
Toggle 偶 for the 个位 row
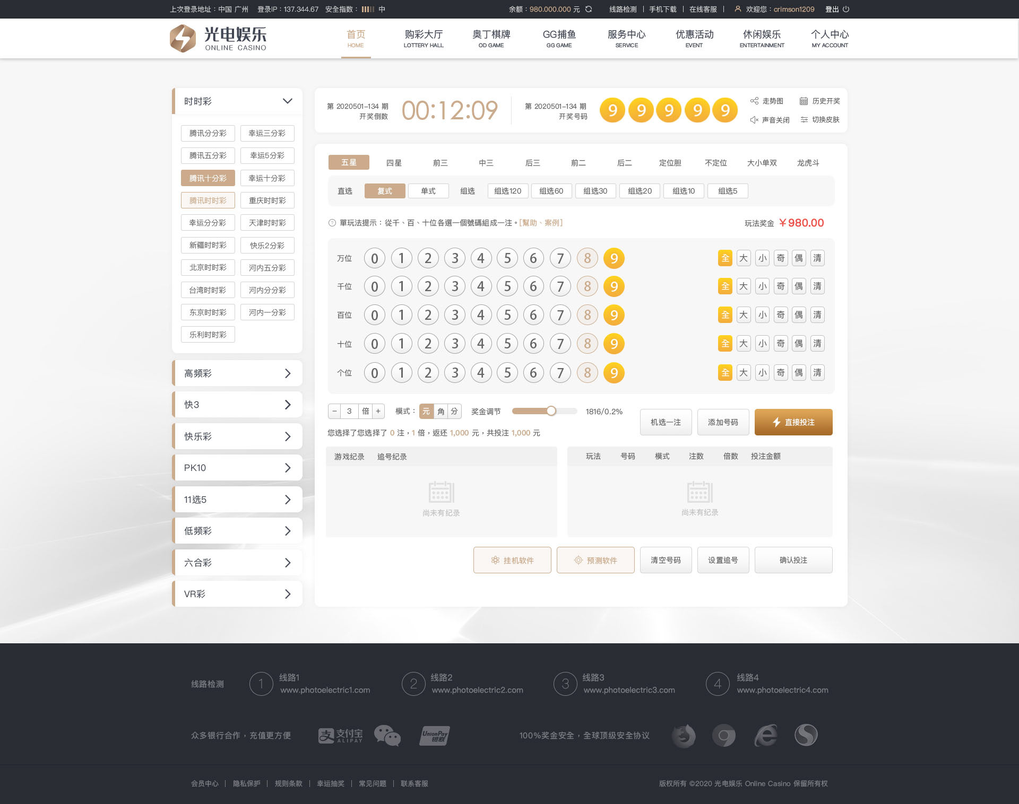pyautogui.click(x=799, y=373)
